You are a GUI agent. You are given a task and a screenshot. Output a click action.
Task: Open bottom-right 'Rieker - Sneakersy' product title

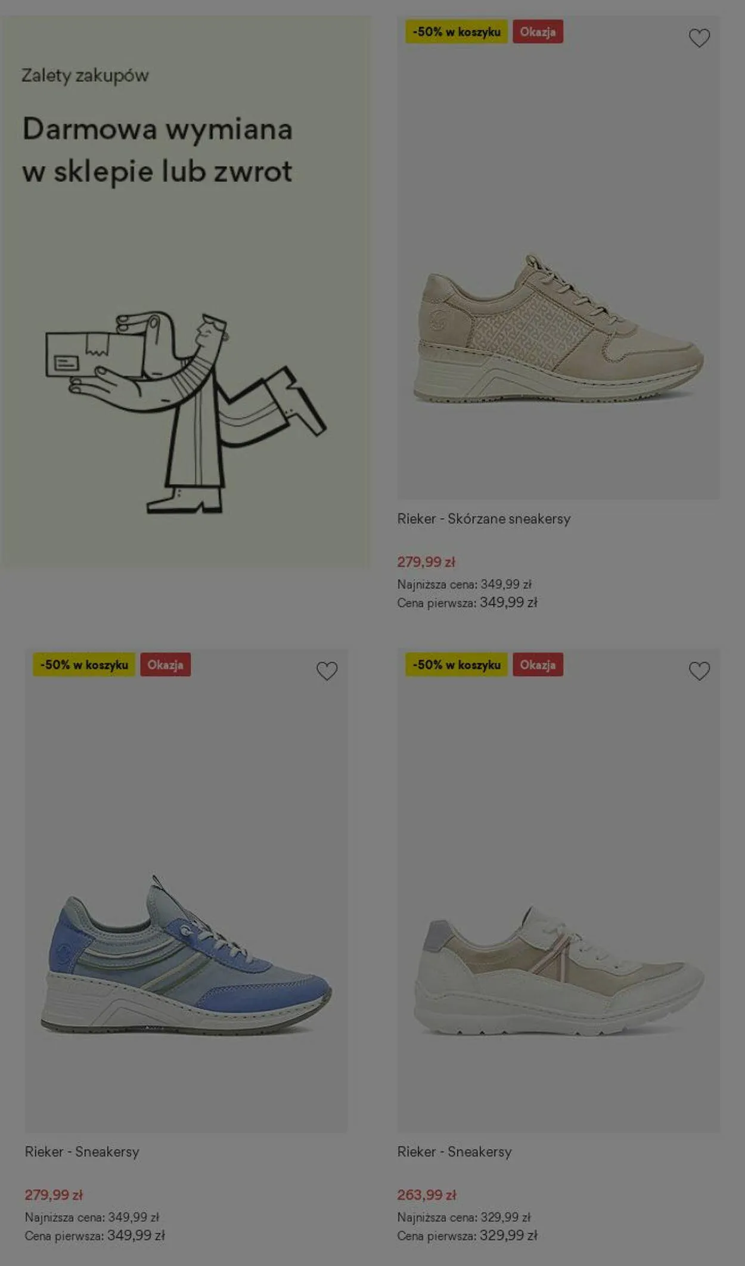(x=454, y=1152)
